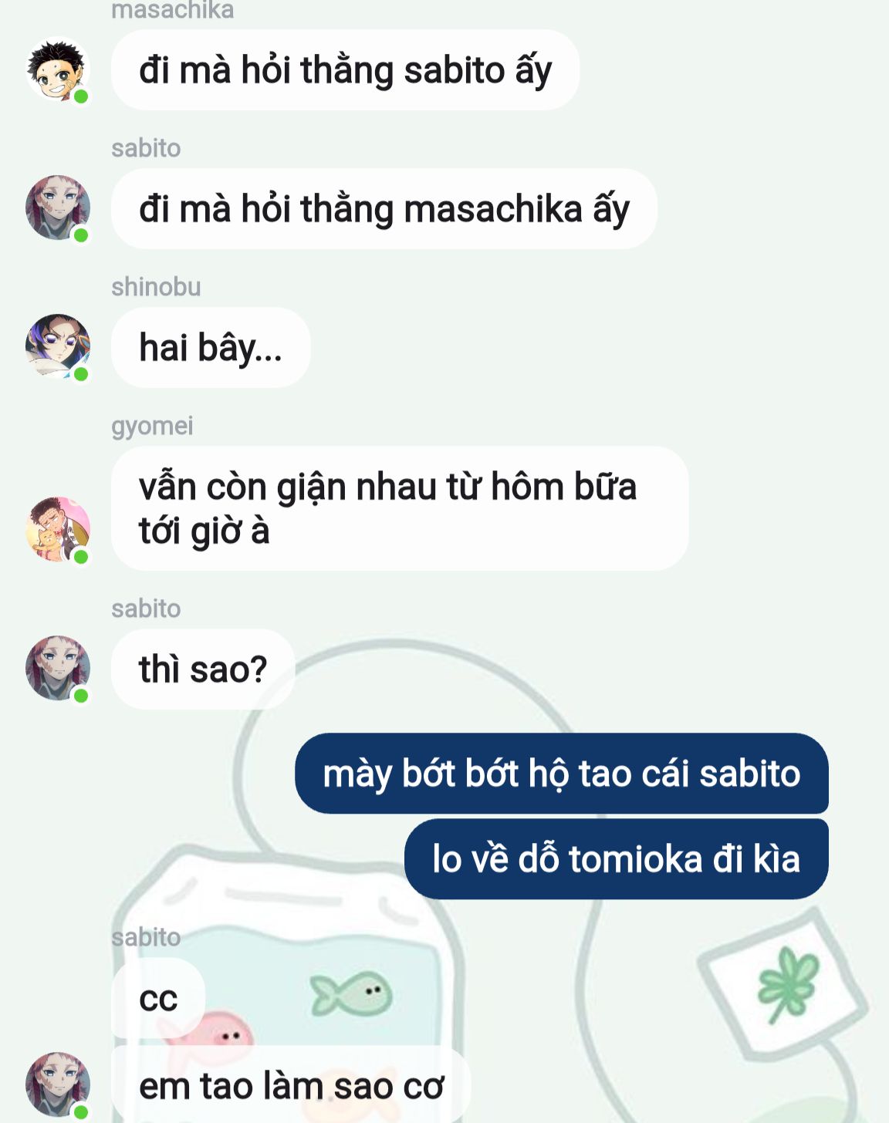889x1123 pixels.
Task: Select message "đi mà hỏi thằng masachika ấy"
Action: (x=384, y=209)
